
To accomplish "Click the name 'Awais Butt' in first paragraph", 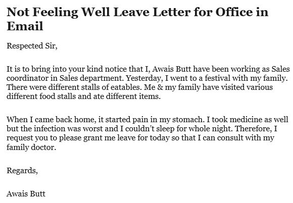I will (x=172, y=69).
